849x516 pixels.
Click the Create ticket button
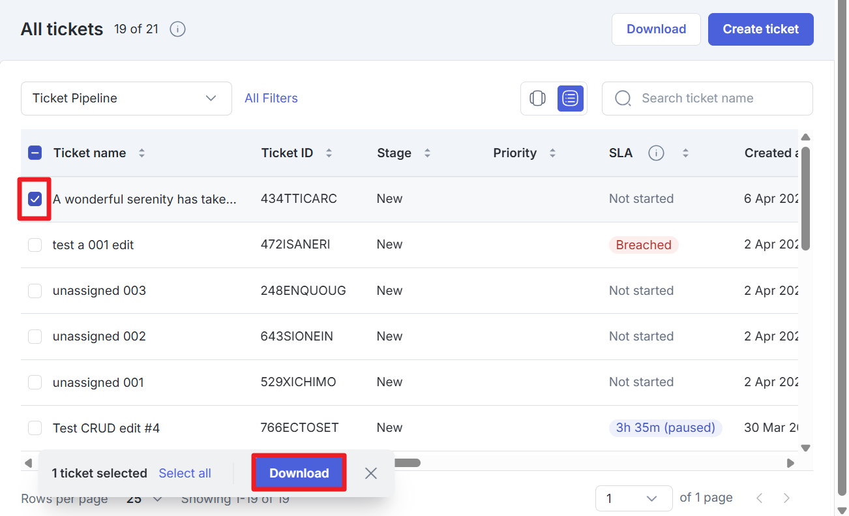tap(760, 29)
